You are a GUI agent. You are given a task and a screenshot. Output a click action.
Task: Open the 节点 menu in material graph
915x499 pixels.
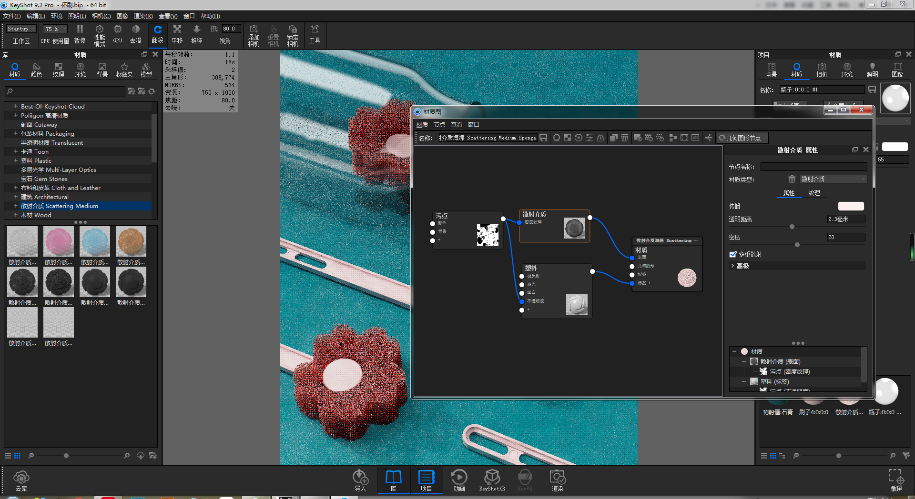click(x=439, y=124)
